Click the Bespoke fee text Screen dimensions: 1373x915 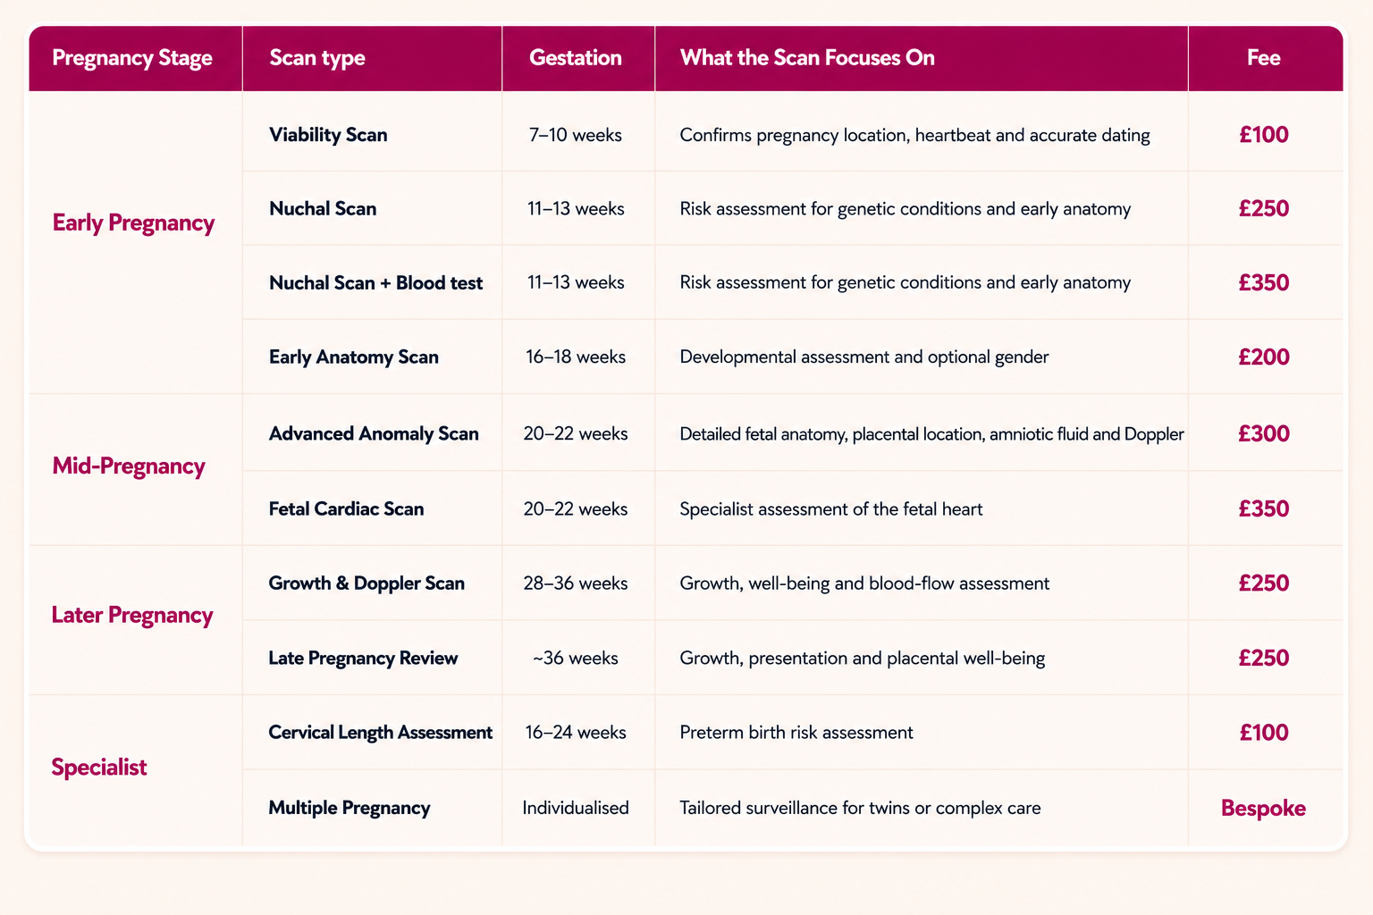[1264, 809]
